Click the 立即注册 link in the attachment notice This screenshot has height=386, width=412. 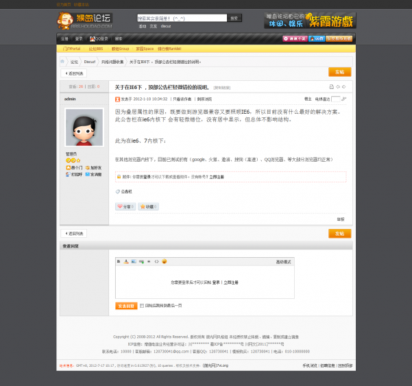217,177
